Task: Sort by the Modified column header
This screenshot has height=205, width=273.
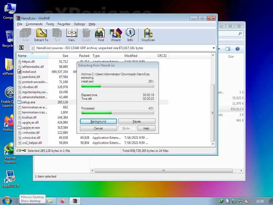Action: tap(136, 56)
